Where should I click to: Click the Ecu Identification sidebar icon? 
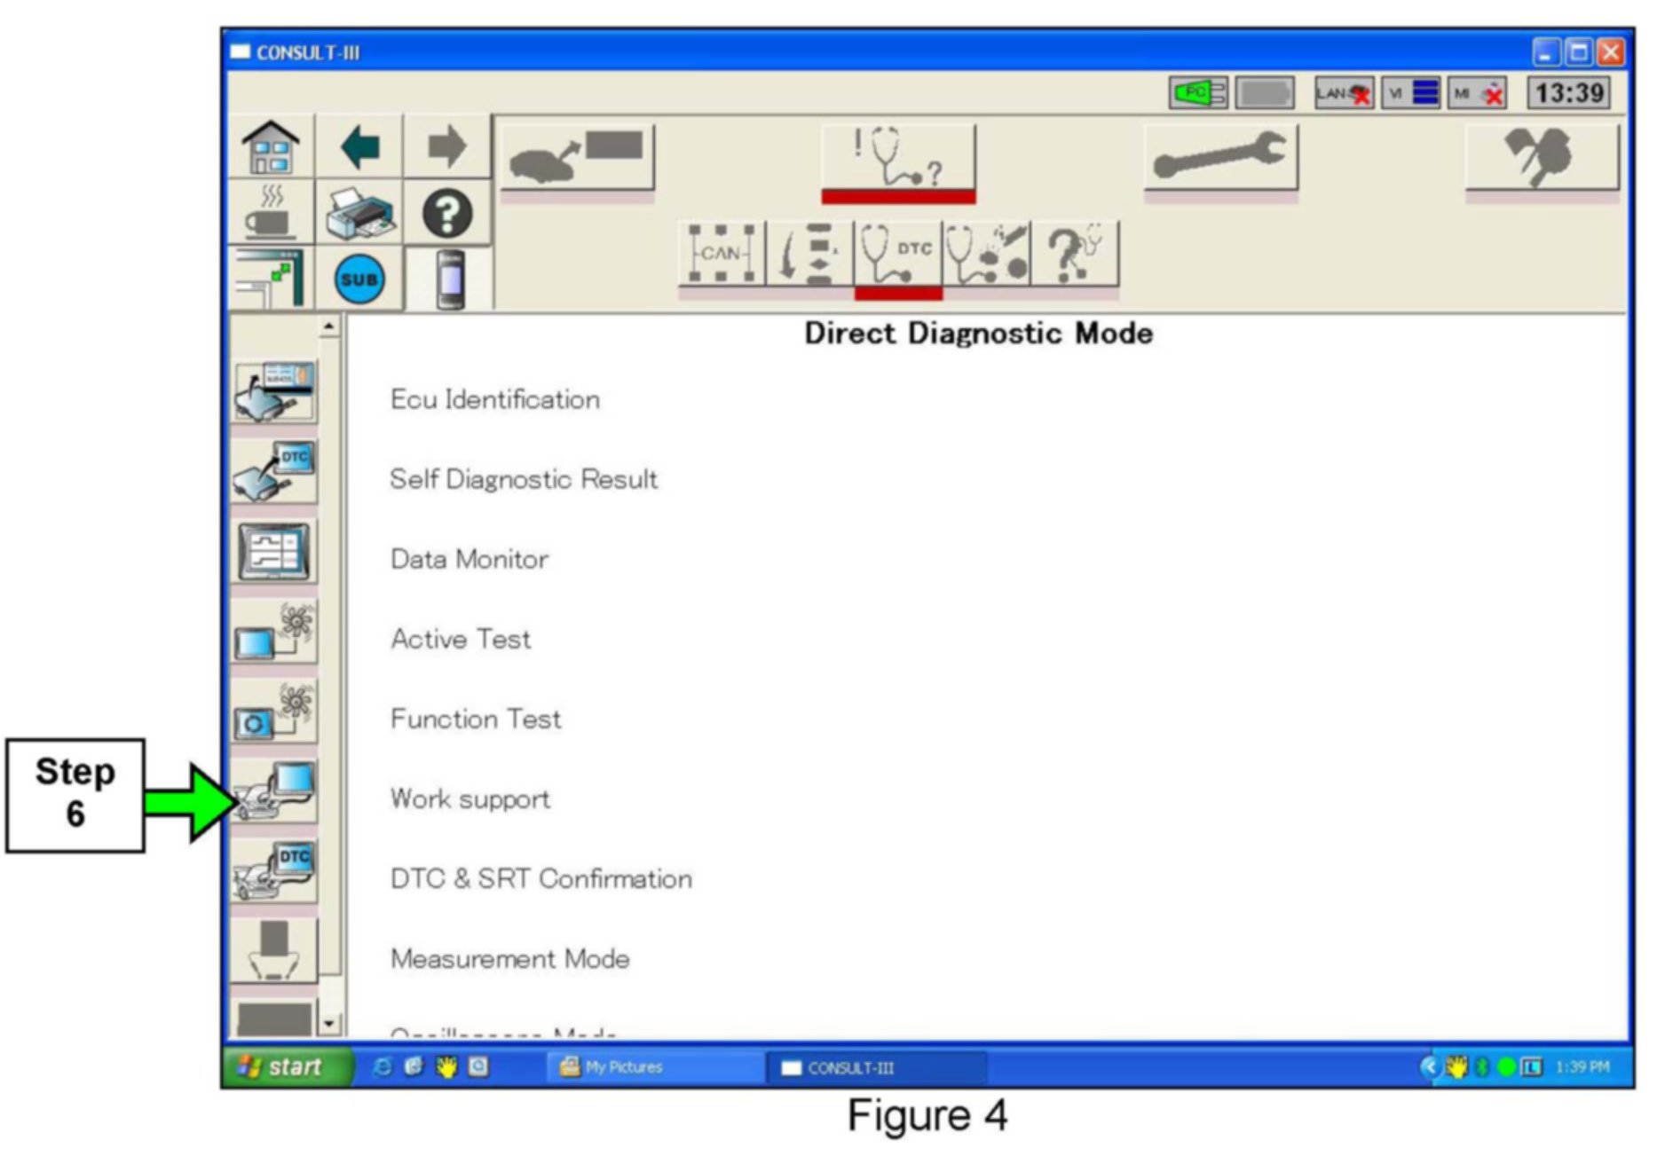pyautogui.click(x=274, y=391)
